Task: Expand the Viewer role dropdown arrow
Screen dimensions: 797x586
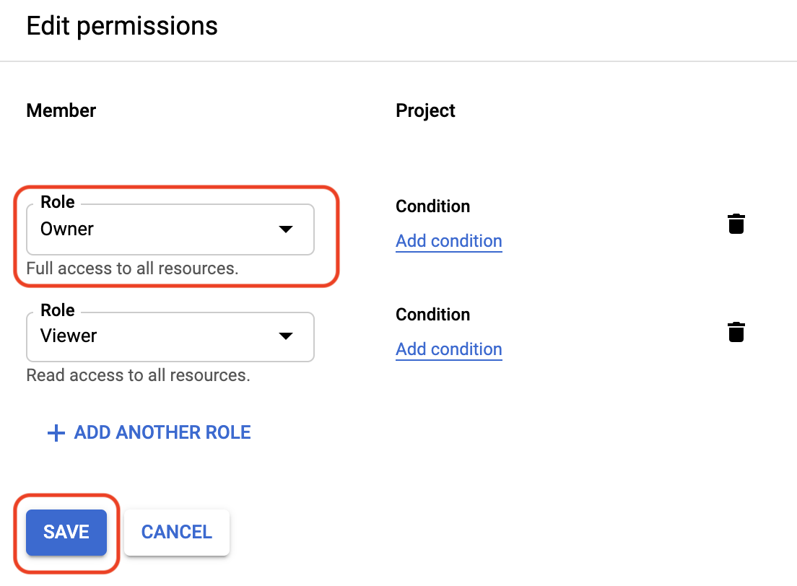Action: (286, 336)
